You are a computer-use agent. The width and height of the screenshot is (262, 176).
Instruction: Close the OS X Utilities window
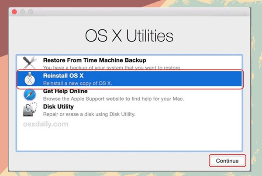(14, 12)
